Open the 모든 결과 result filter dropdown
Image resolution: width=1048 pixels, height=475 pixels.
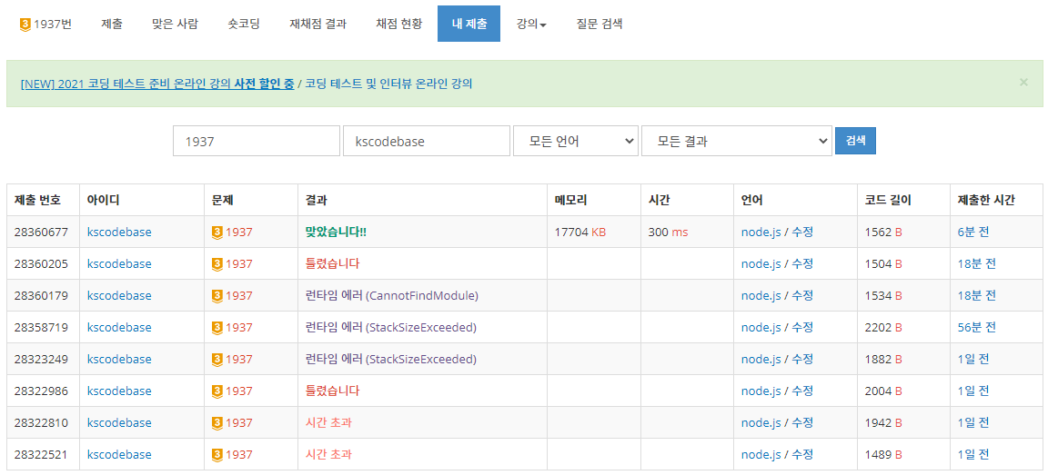click(x=737, y=141)
